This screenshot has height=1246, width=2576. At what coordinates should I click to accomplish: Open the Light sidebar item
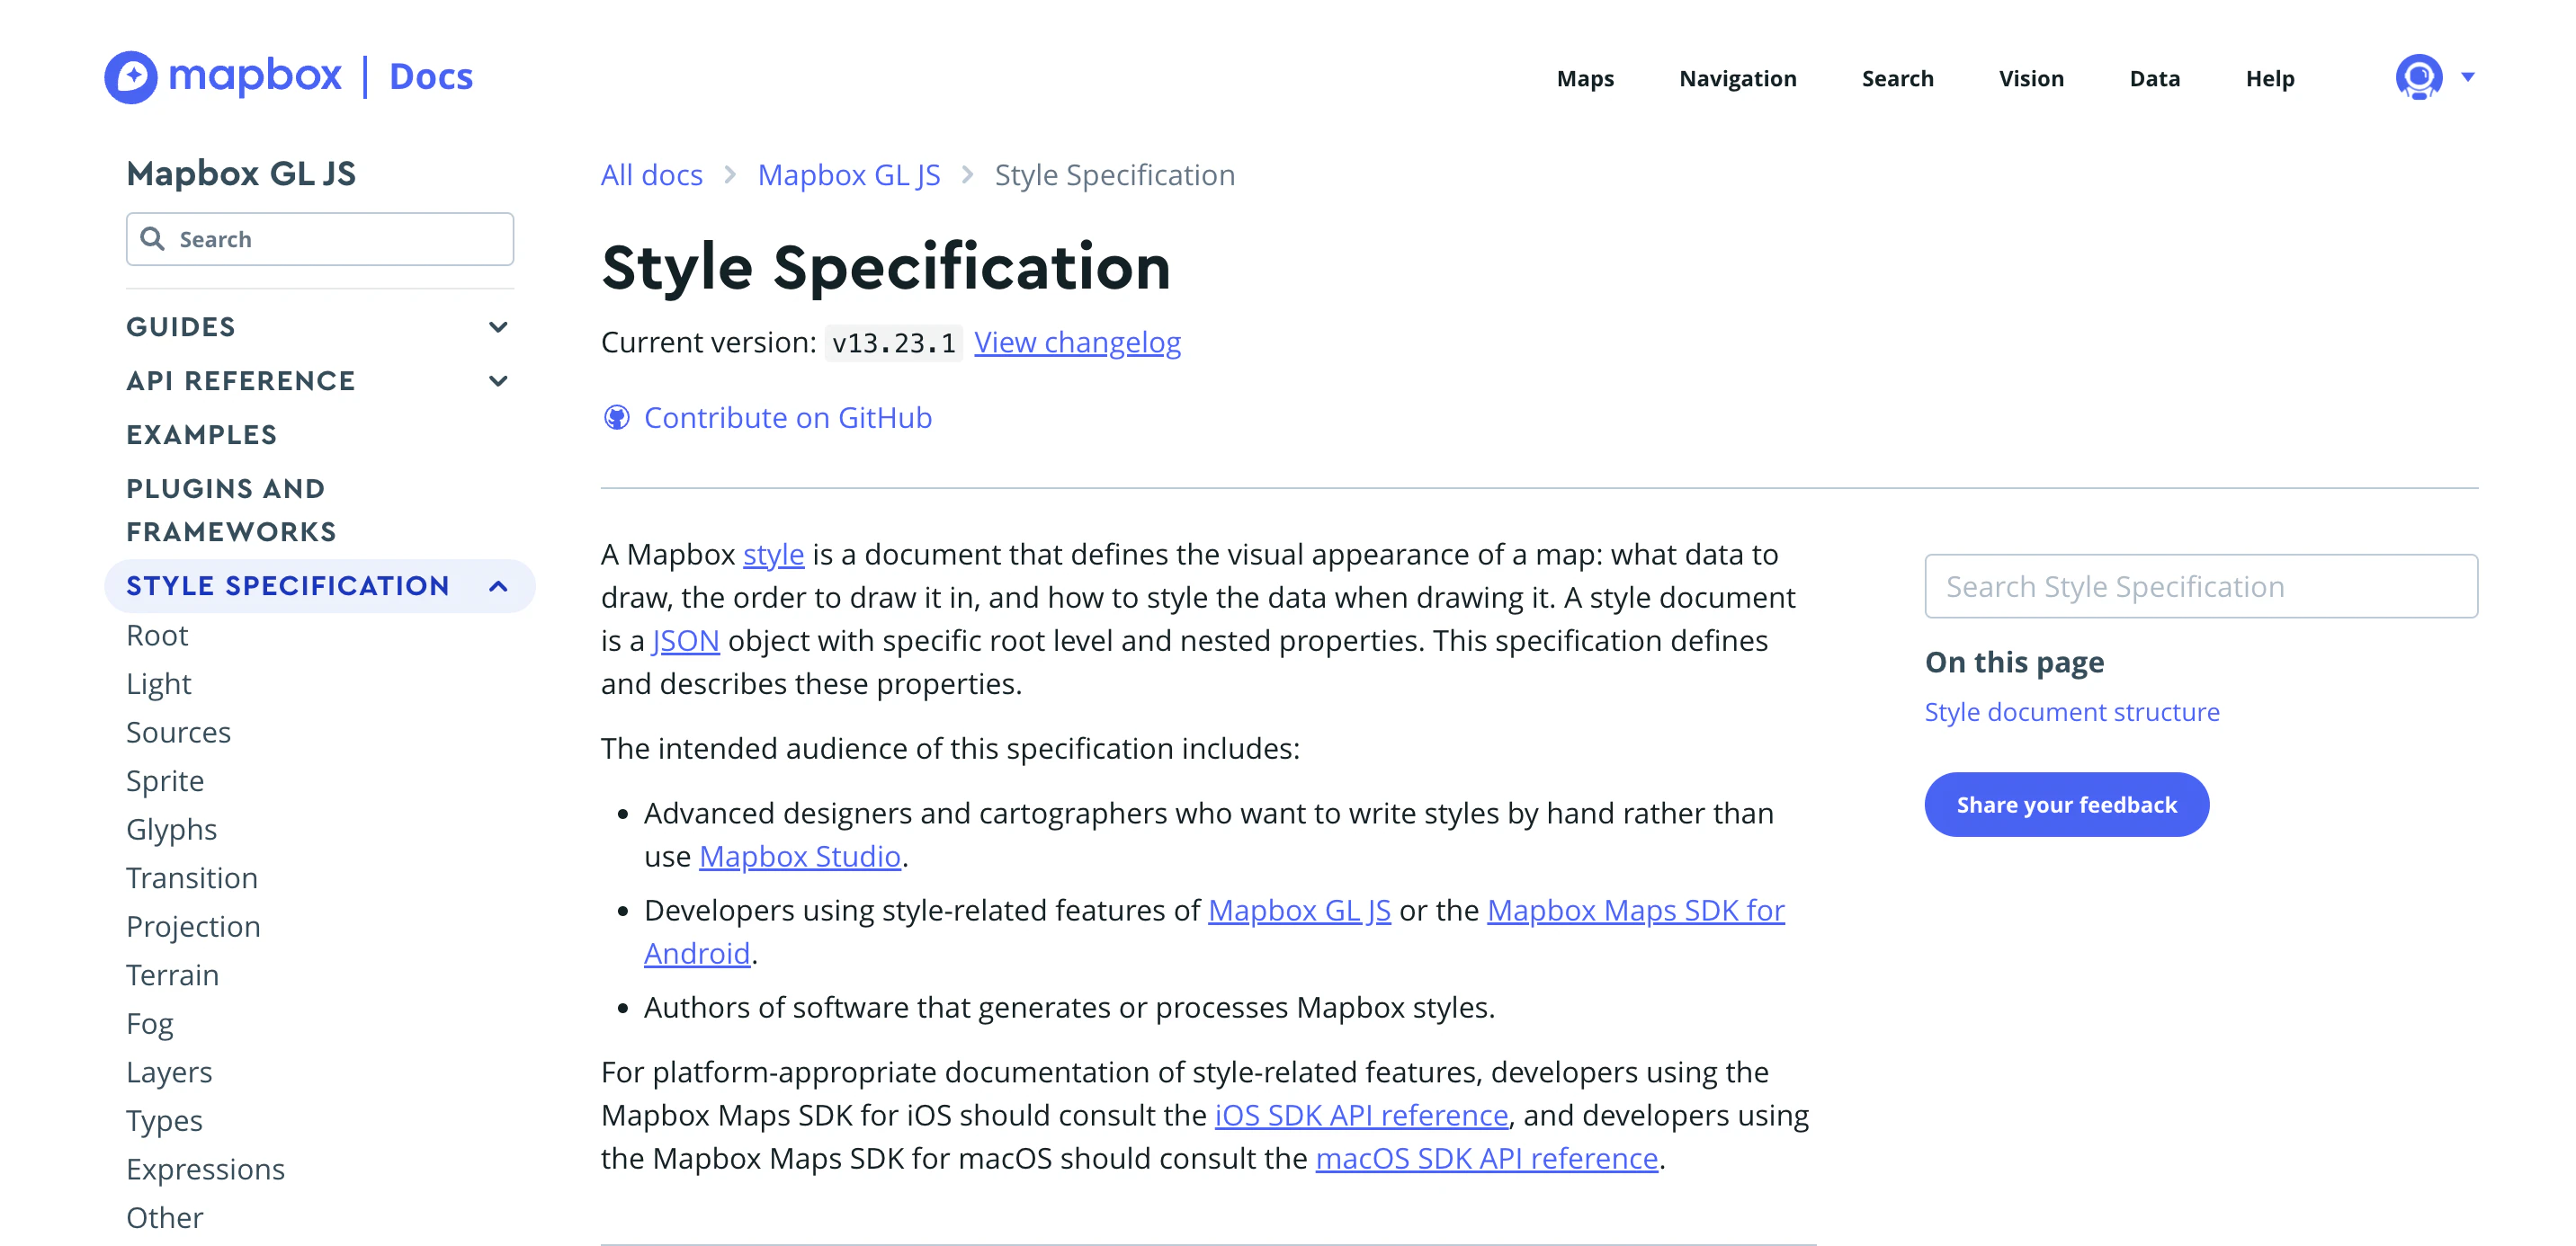point(158,684)
